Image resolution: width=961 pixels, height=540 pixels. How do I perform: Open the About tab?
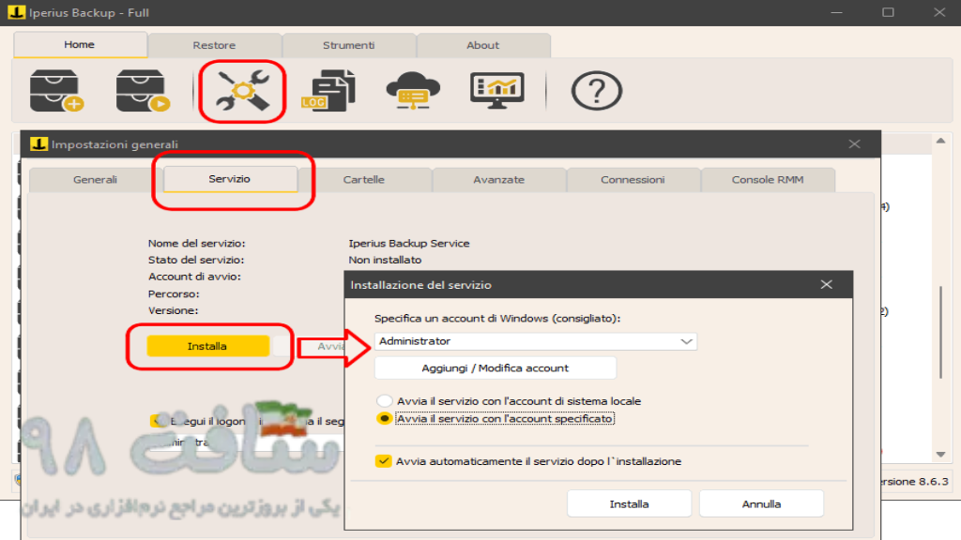(483, 45)
